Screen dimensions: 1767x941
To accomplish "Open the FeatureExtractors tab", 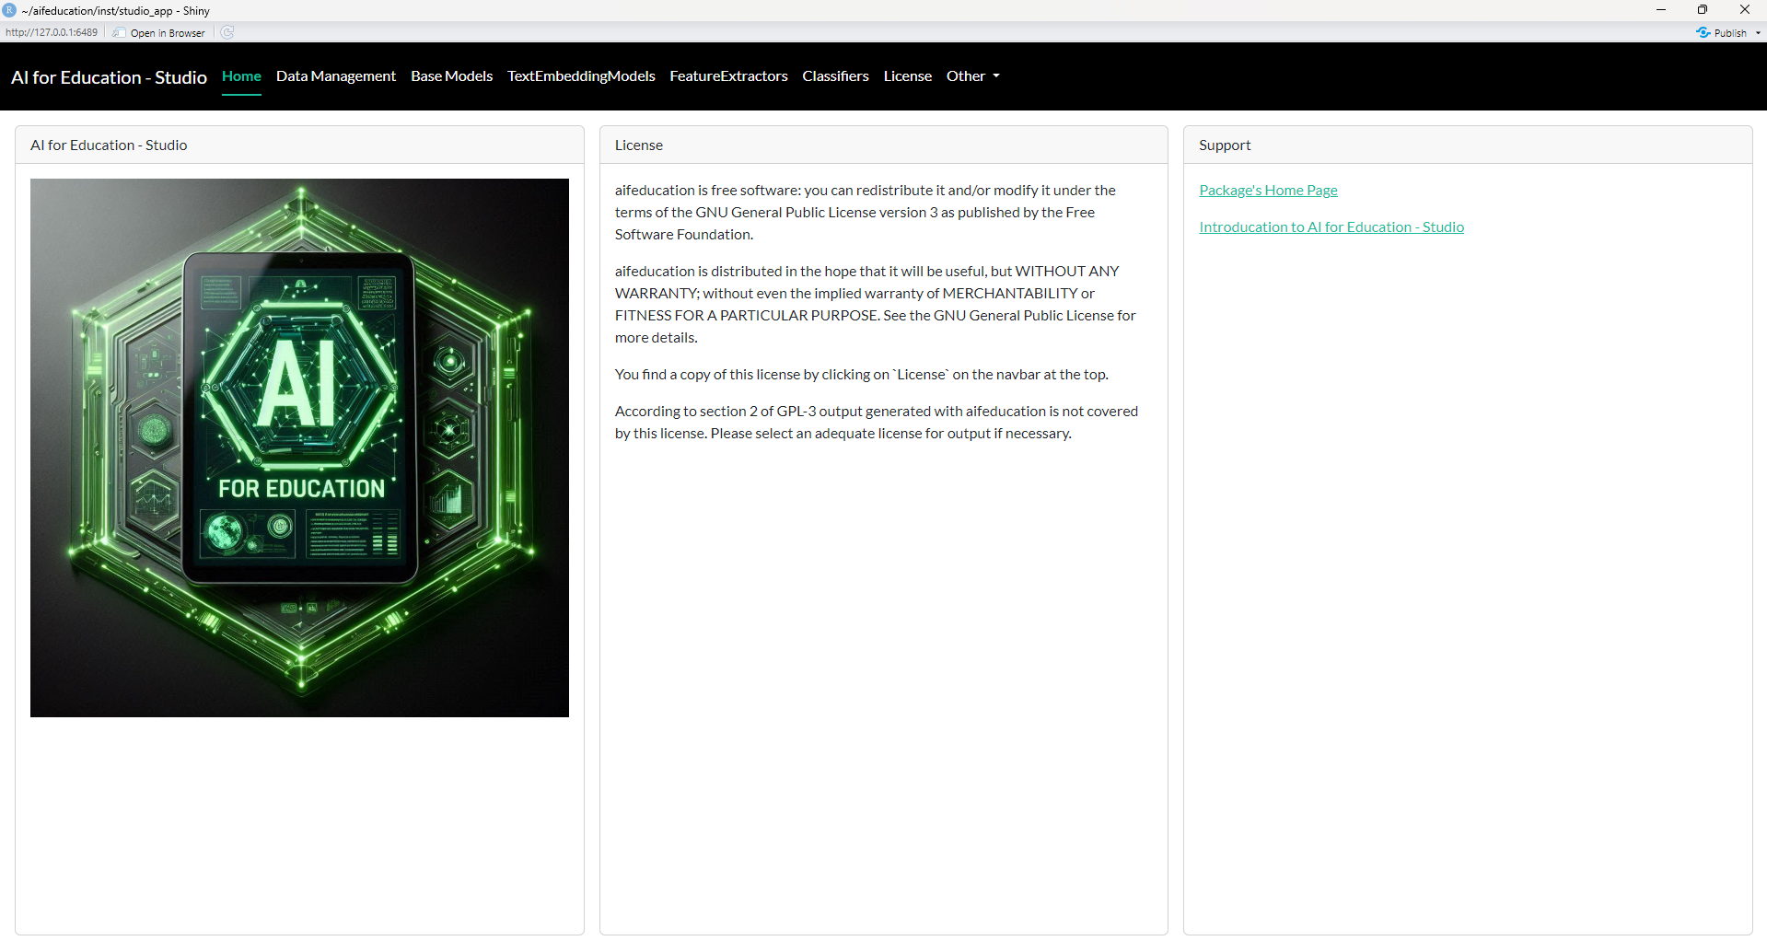I will (x=728, y=76).
